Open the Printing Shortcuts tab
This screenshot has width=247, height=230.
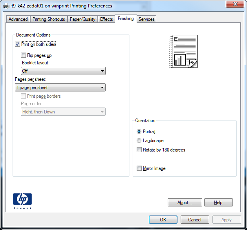tap(49, 19)
